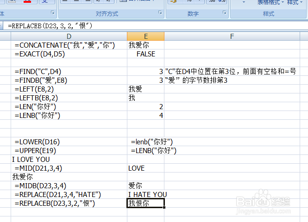308x222 pixels.
Task: Select column E header
Action: (x=145, y=36)
